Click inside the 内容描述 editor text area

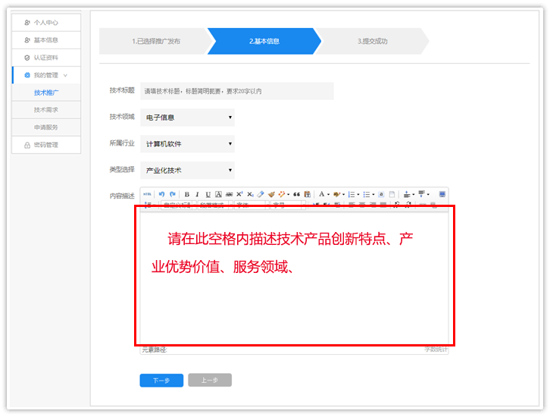point(294,277)
